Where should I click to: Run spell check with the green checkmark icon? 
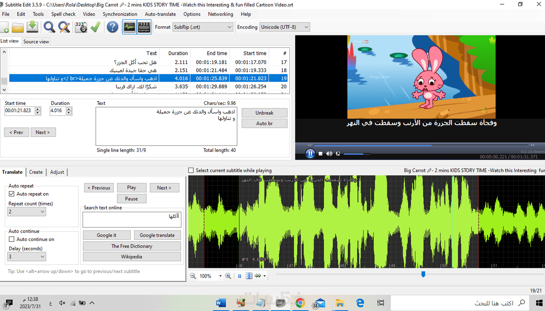point(96,27)
